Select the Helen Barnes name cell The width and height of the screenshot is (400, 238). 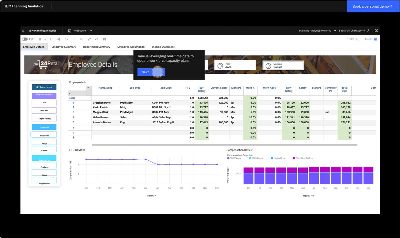[105, 117]
